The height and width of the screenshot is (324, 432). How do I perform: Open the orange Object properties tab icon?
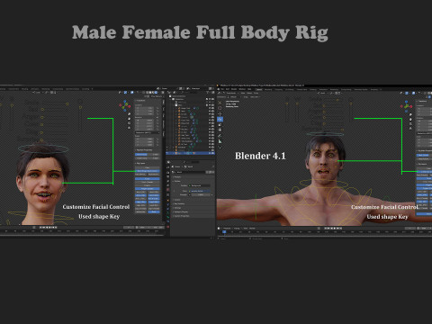pyautogui.click(x=167, y=200)
